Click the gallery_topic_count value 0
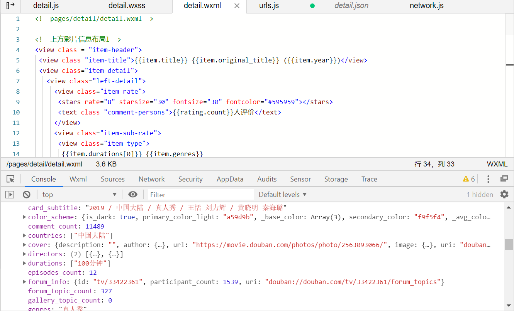The width and height of the screenshot is (514, 311). (110, 301)
